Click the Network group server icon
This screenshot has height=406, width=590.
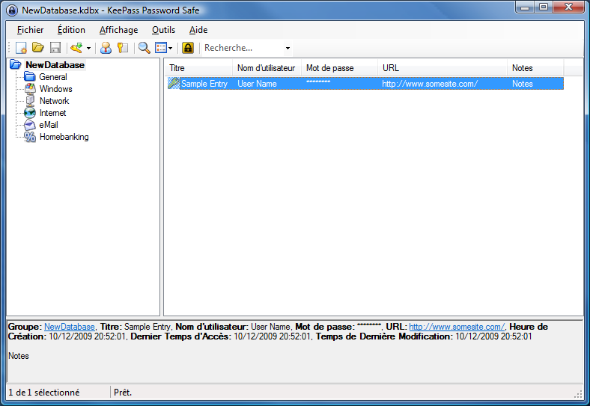pyautogui.click(x=30, y=101)
